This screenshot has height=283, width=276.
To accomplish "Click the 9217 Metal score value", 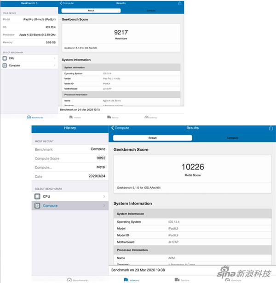I will tap(121, 32).
